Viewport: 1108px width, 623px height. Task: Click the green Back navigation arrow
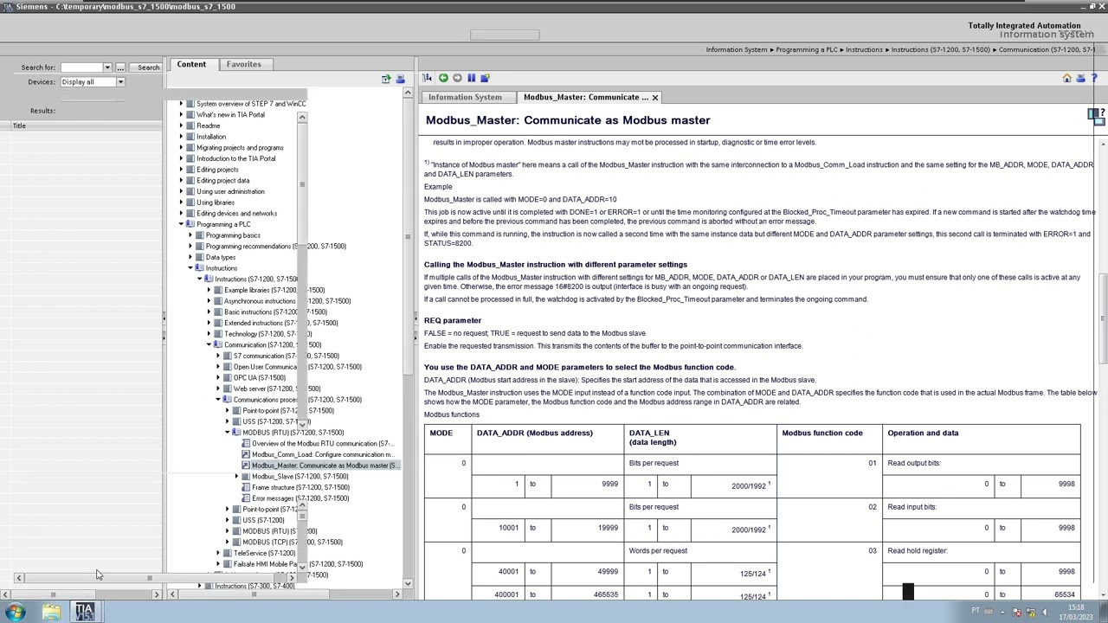(442, 78)
